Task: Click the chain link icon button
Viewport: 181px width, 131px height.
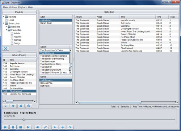Action: (45, 127)
